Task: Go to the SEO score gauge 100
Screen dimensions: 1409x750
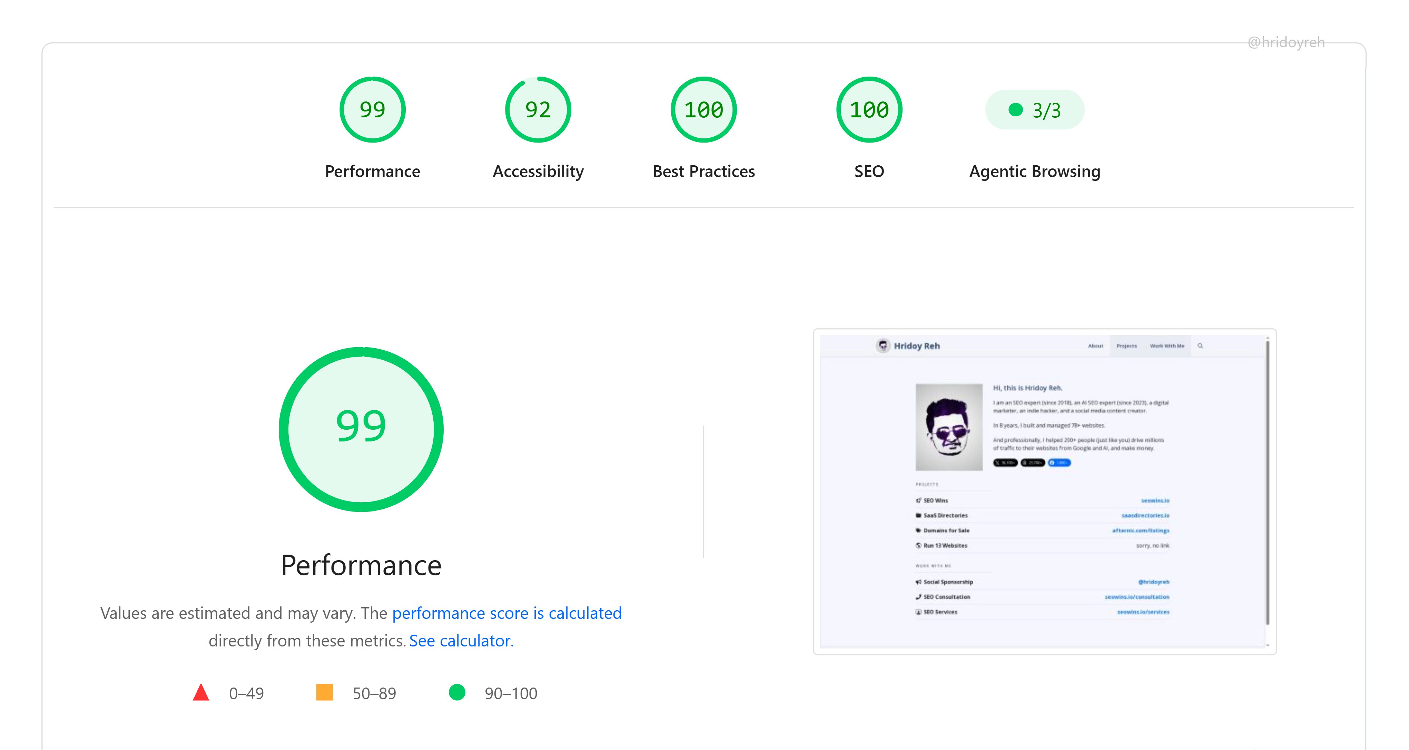Action: 869,109
